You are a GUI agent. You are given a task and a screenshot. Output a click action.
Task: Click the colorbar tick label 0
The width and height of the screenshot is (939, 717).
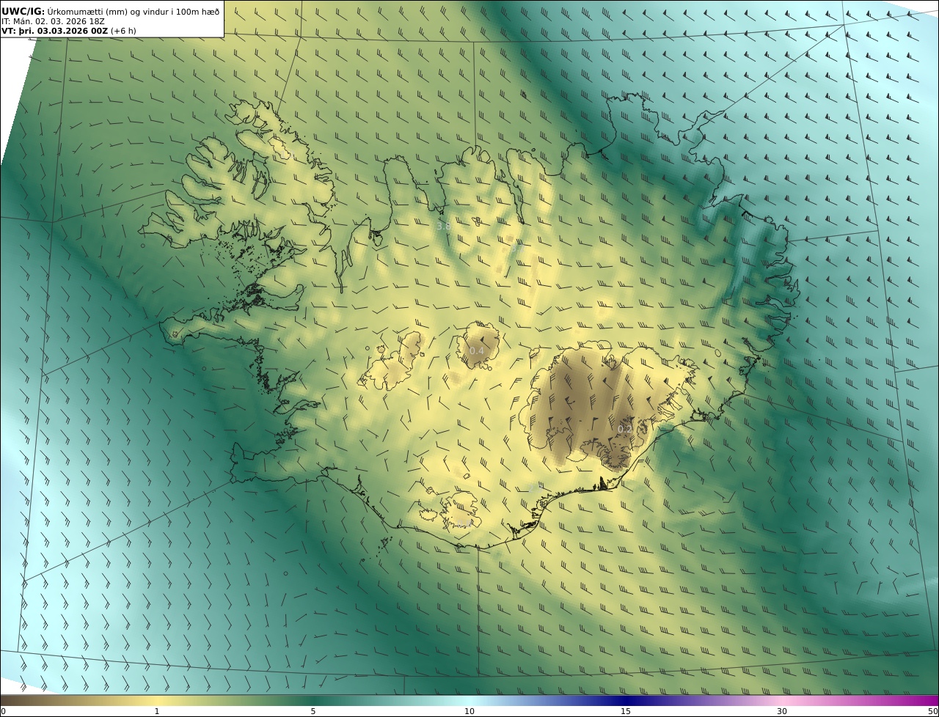pyautogui.click(x=3, y=711)
